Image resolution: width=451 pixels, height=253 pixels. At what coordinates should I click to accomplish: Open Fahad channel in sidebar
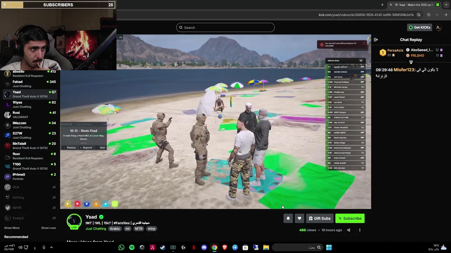pyautogui.click(x=30, y=84)
